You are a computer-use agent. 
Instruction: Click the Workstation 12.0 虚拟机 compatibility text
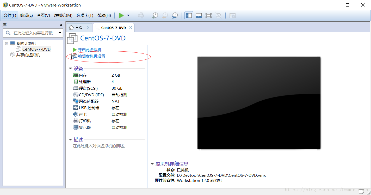[x=200, y=180]
